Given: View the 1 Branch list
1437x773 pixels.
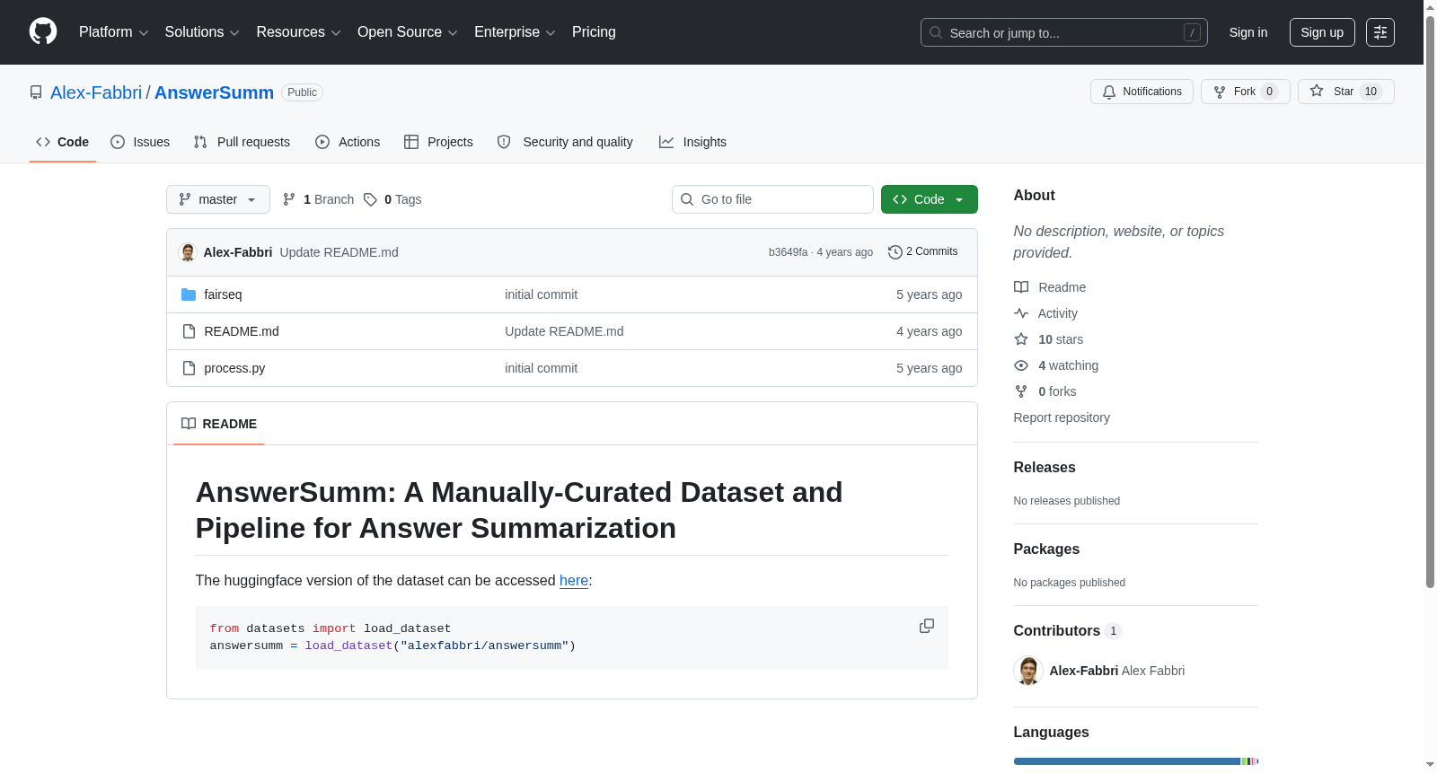Looking at the screenshot, I should 319,199.
